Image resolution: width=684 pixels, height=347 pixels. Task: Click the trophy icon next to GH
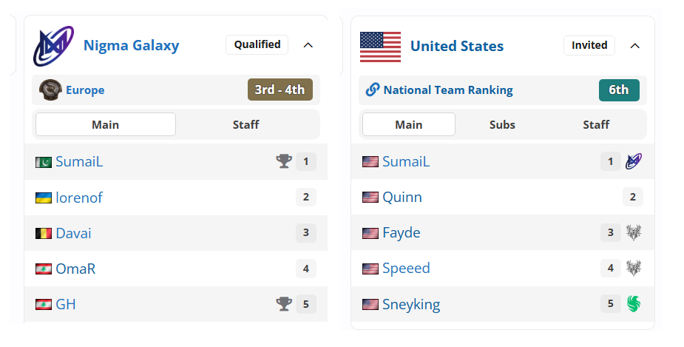[x=284, y=304]
